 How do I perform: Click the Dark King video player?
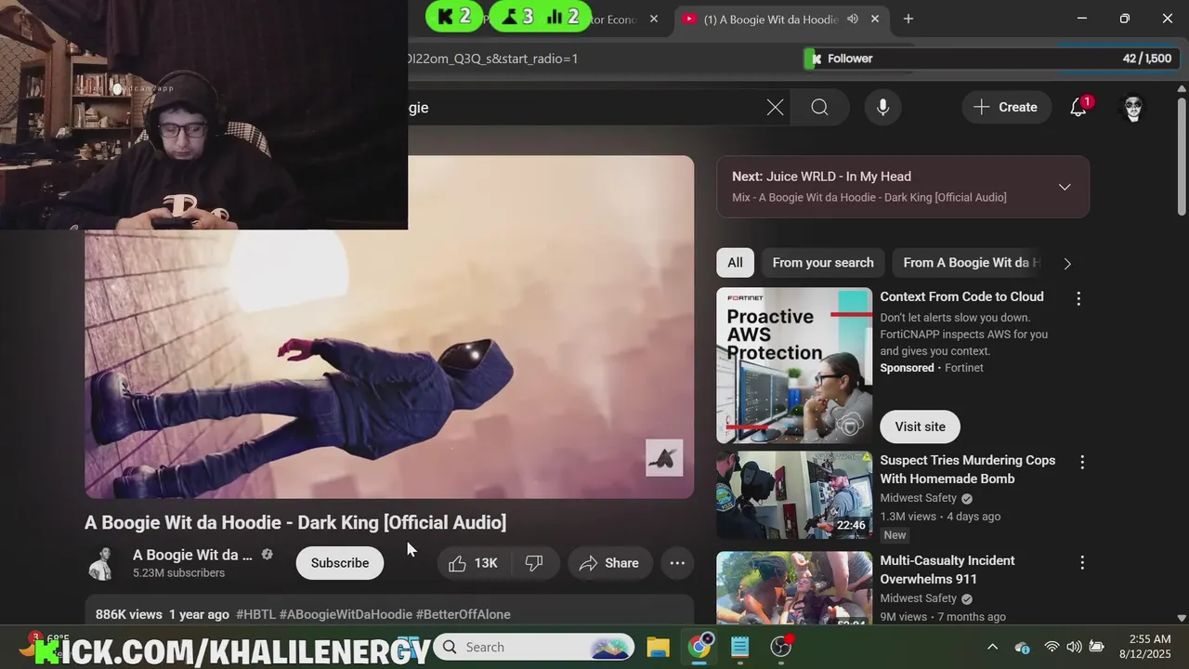pos(389,327)
